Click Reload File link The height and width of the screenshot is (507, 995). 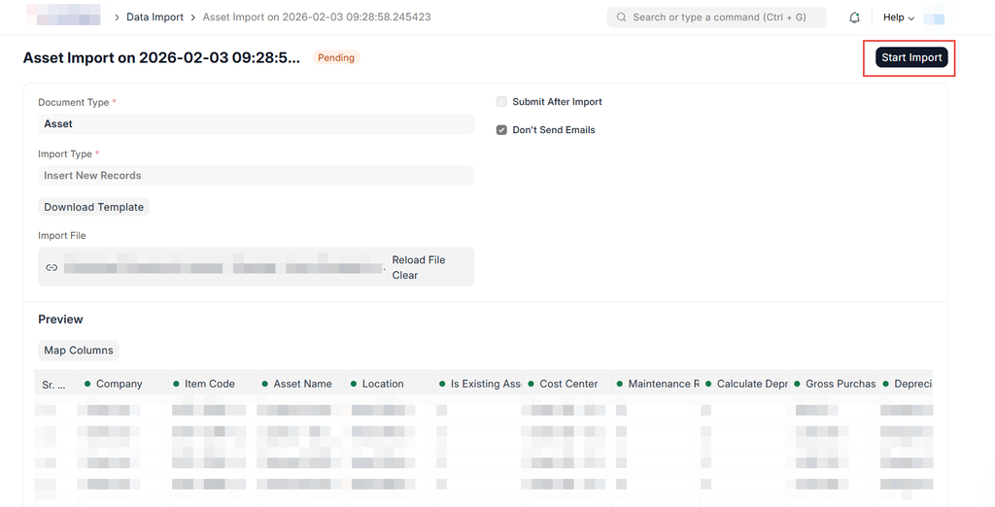418,260
